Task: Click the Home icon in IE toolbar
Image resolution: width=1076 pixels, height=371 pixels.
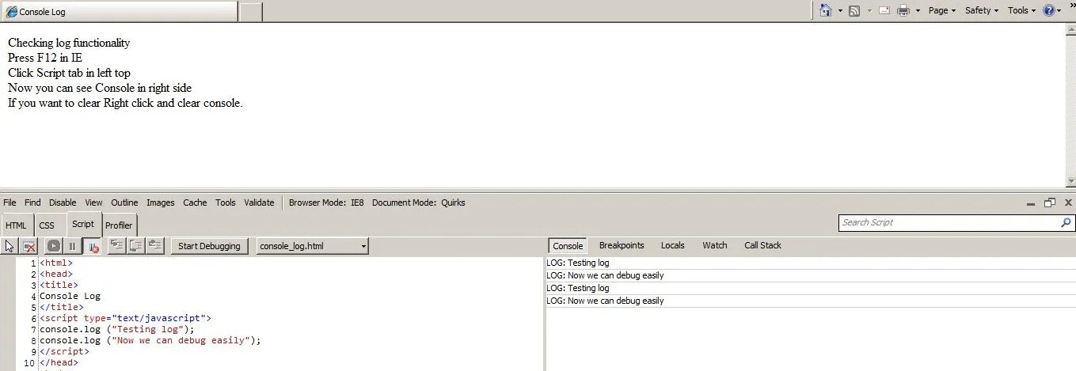Action: click(826, 10)
